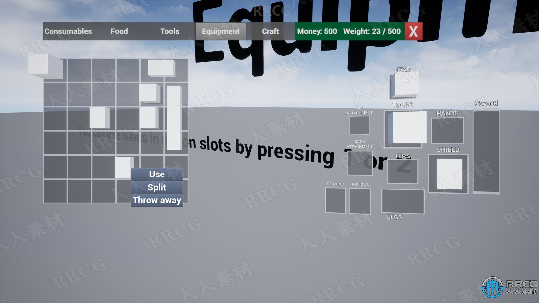Click the POTIONS slot on the left
Image resolution: width=539 pixels, height=303 pixels.
335,200
